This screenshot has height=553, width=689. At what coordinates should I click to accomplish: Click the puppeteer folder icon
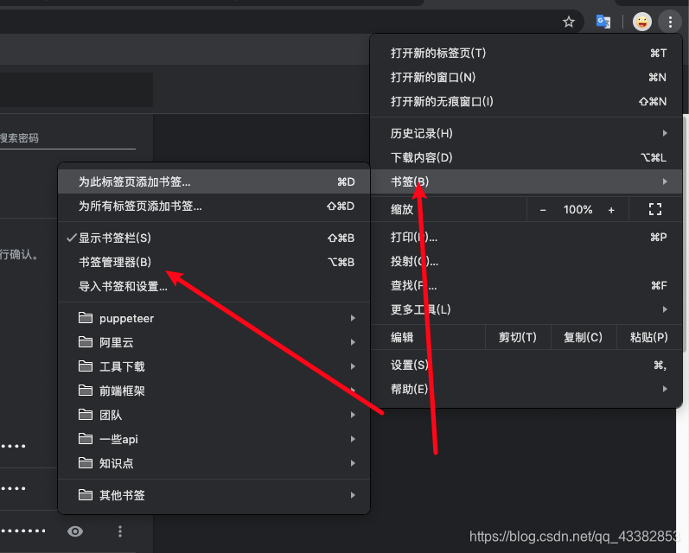coord(86,318)
